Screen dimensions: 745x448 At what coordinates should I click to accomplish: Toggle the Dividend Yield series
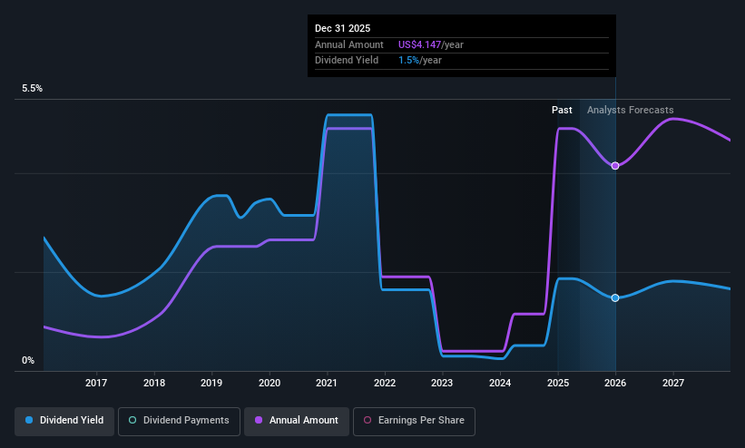64,421
